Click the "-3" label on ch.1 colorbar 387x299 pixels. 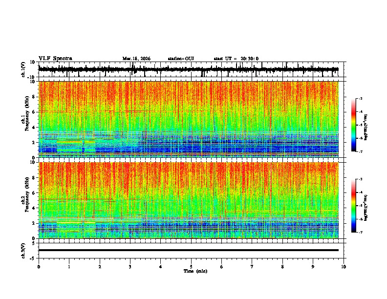361,99
